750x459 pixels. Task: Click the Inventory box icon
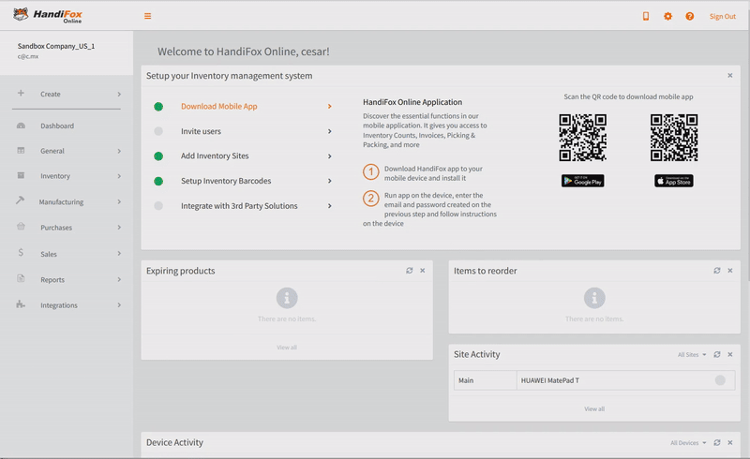coord(21,175)
